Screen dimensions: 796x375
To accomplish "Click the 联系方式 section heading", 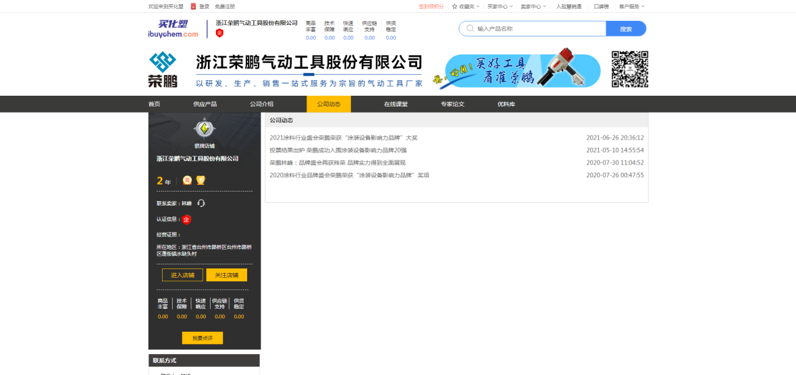I will point(165,361).
